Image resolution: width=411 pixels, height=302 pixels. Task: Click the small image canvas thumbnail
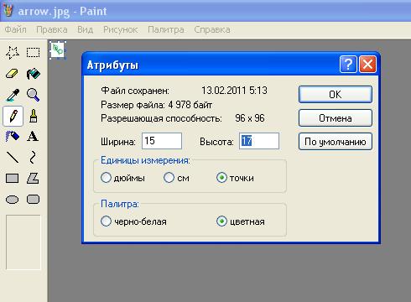pos(58,50)
